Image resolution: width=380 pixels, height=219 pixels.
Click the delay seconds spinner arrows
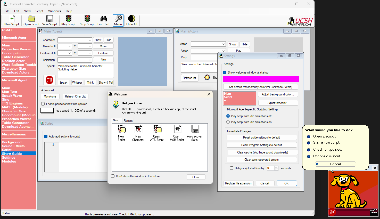coord(276,168)
